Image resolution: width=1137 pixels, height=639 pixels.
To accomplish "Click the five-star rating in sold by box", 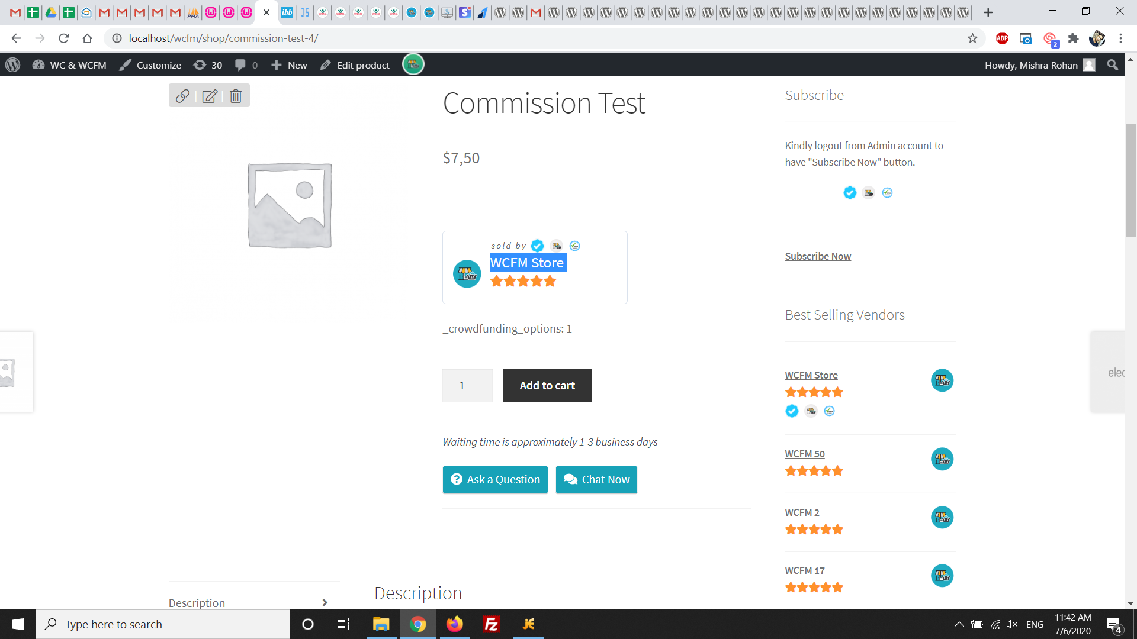I will tap(523, 282).
